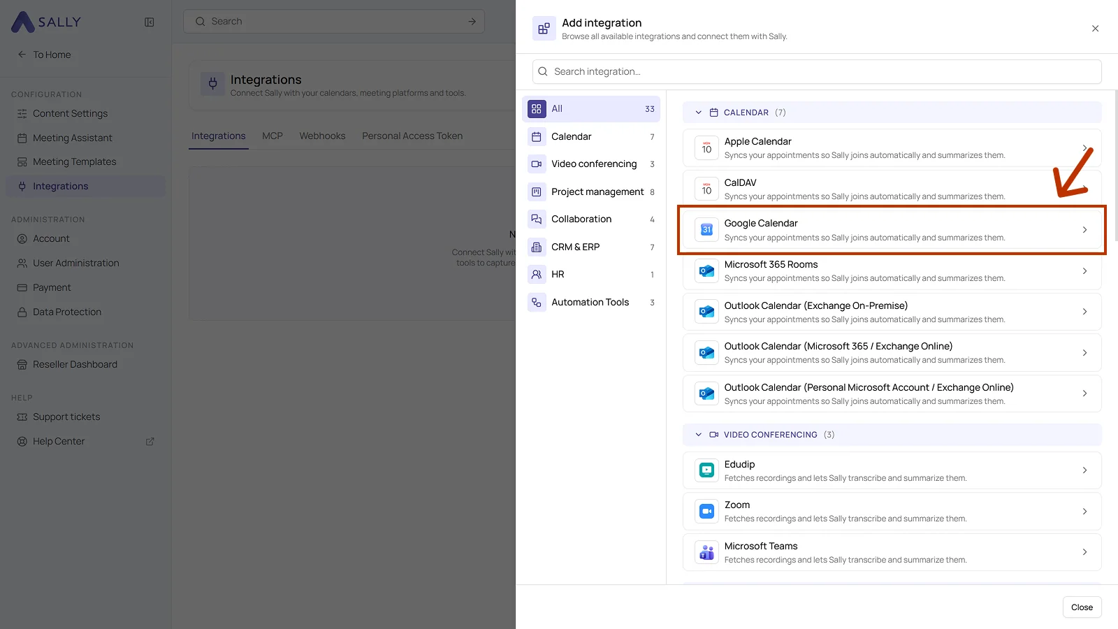Image resolution: width=1118 pixels, height=629 pixels.
Task: Select the Automation Tools category label
Action: pyautogui.click(x=590, y=302)
